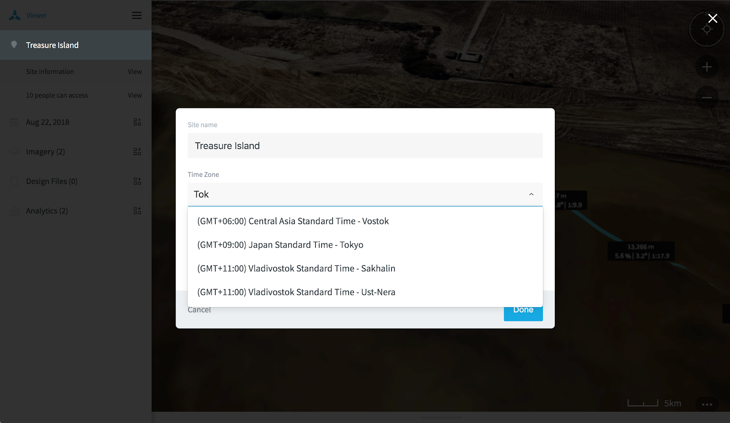Click the calendar icon next to Aug 22, 2018
This screenshot has width=730, height=423.
pos(14,122)
